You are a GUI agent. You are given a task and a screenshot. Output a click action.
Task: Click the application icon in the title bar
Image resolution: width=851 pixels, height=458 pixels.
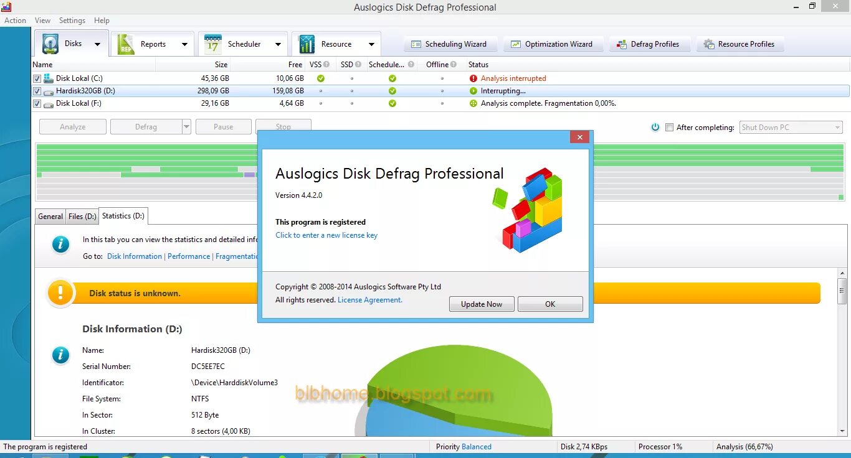(6, 7)
